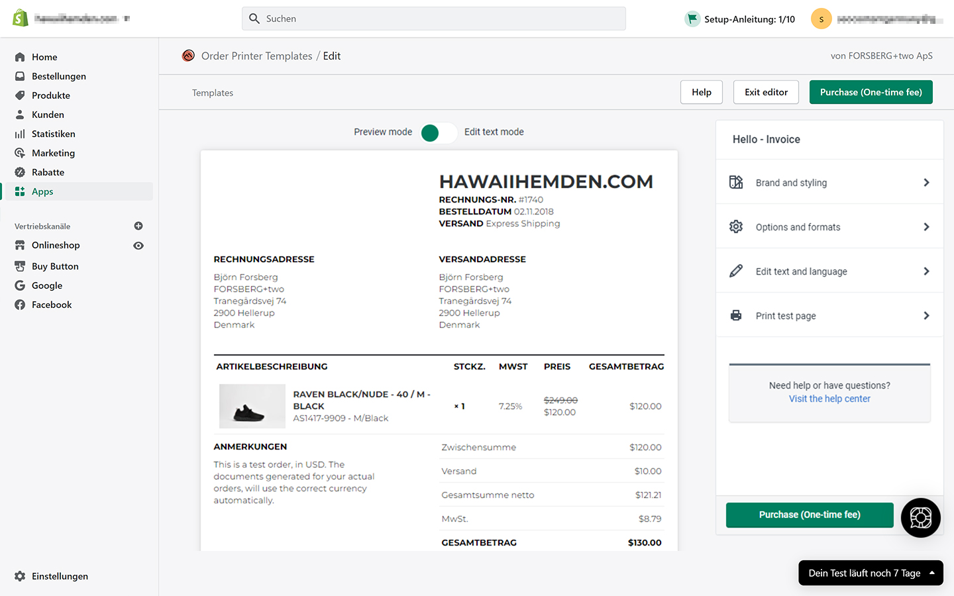Click the Marketing target icon
The height and width of the screenshot is (596, 954).
click(20, 153)
